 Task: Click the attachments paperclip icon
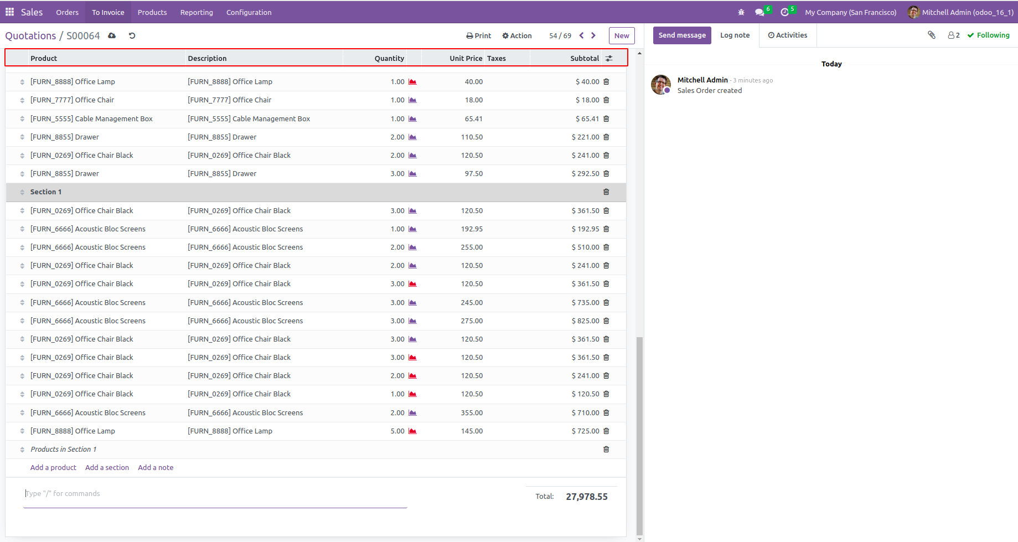tap(932, 35)
